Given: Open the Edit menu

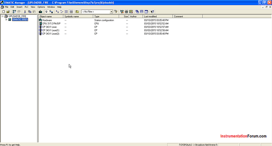Looking at the screenshot, I should point(12,7).
